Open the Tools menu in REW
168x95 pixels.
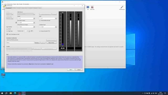(5, 4)
